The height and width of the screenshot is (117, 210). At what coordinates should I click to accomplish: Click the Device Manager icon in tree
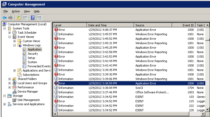15,91
